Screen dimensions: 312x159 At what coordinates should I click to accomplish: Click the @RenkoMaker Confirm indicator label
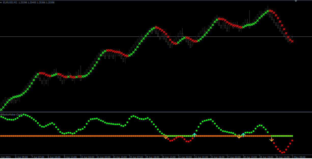(x=11, y=114)
